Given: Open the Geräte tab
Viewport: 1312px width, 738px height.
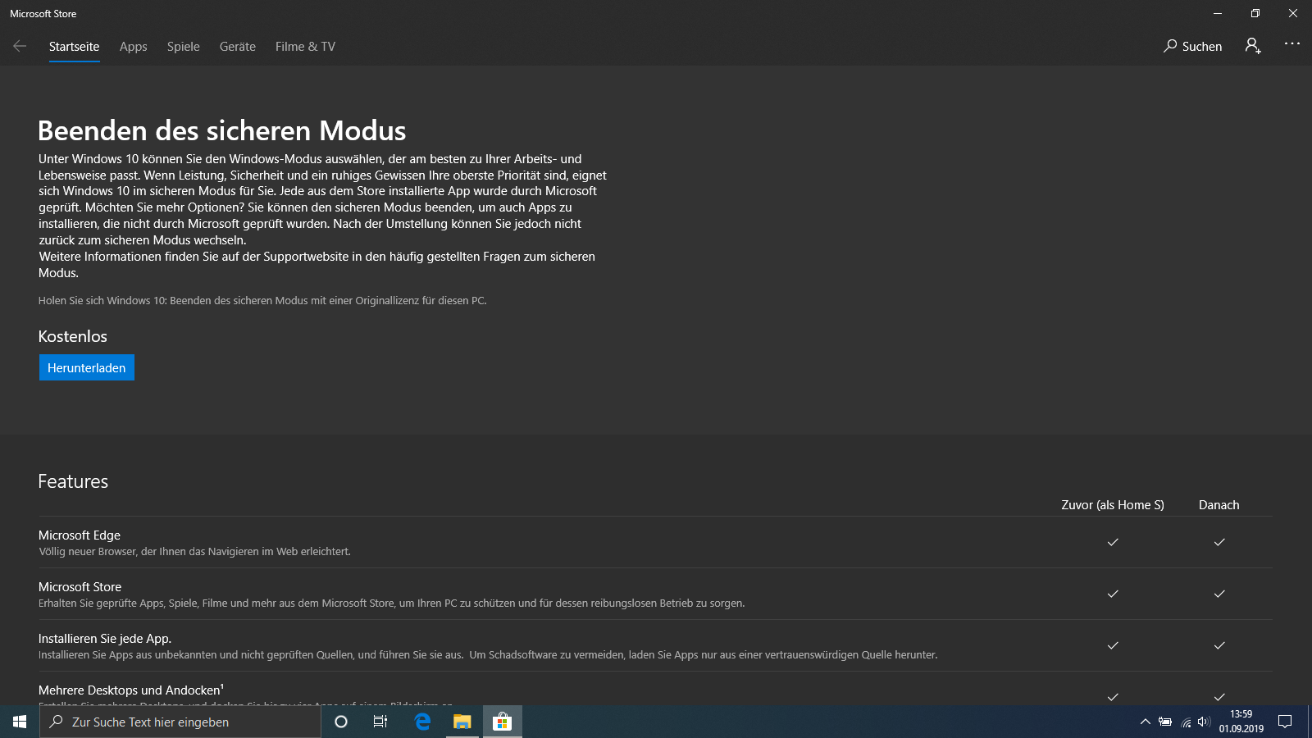Looking at the screenshot, I should pos(237,47).
